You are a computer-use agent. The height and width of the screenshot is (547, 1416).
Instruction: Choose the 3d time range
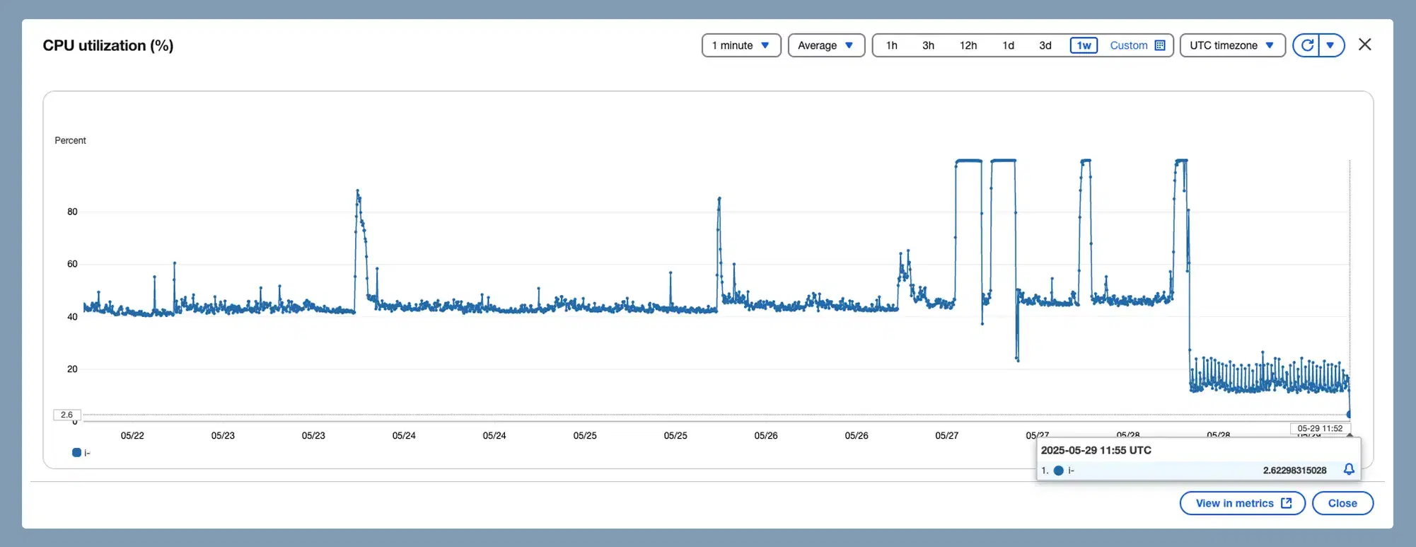pyautogui.click(x=1045, y=45)
